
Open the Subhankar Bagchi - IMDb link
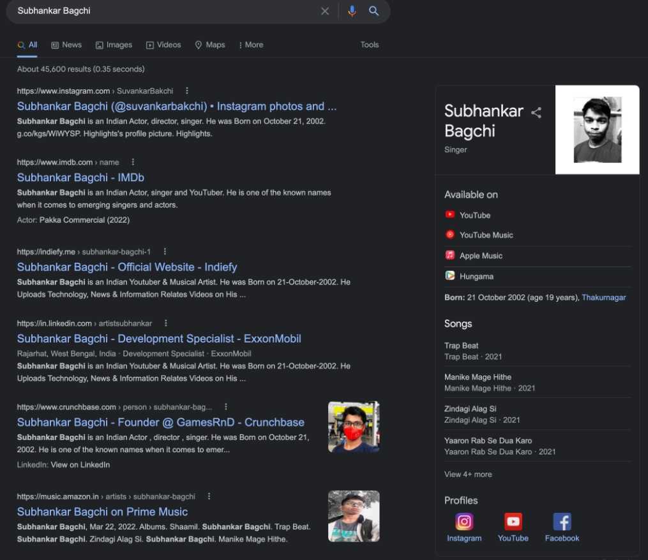(x=80, y=177)
